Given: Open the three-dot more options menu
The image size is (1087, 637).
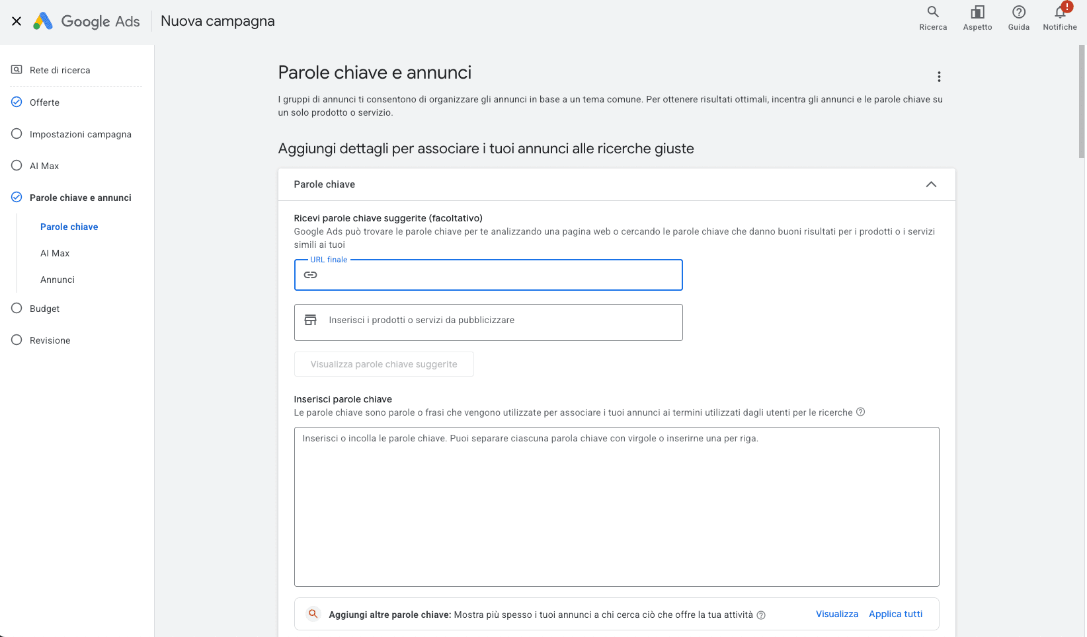Looking at the screenshot, I should coord(939,77).
